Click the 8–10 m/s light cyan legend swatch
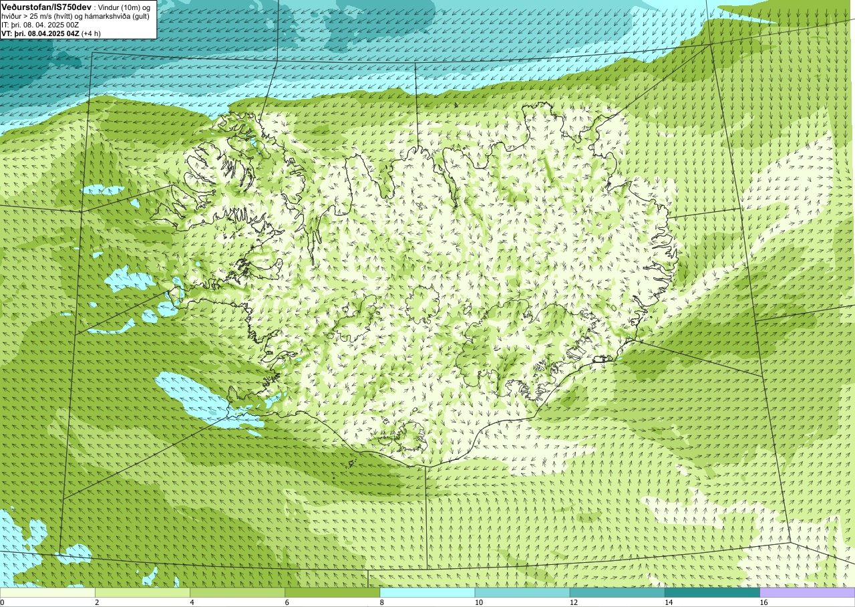 [x=427, y=592]
